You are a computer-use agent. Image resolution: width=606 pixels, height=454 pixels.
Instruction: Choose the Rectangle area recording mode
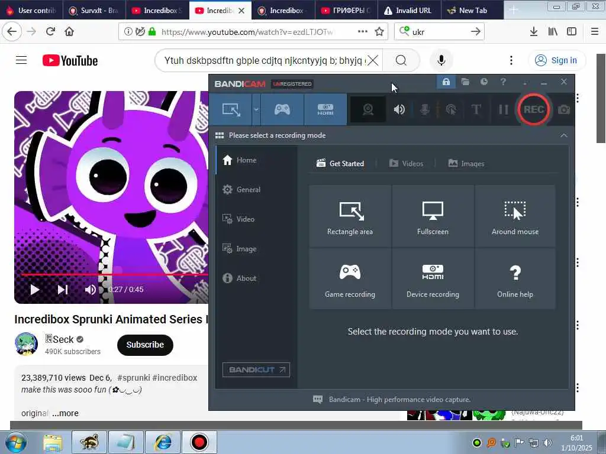350,216
